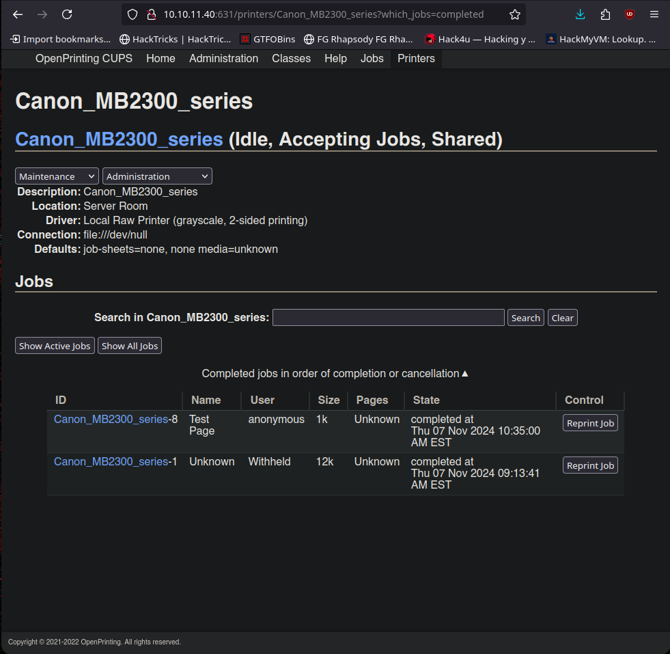Go to OpenPrinting CUPS tab

84,59
